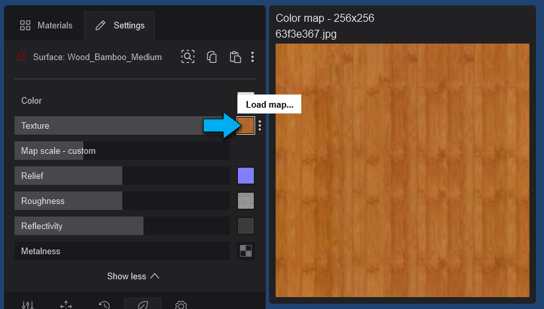Select the Settings tab

tap(120, 26)
